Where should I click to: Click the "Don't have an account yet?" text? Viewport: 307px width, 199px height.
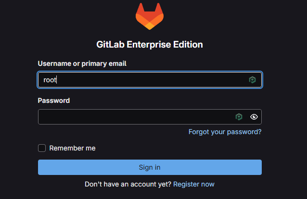pos(128,184)
